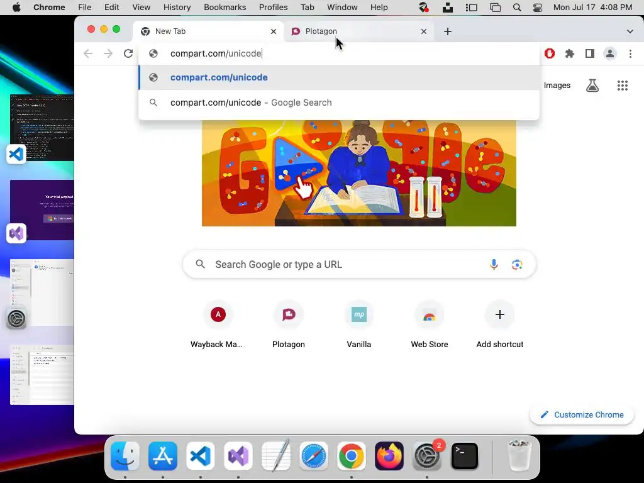Open the Extensions puzzle piece menu
Viewport: 644px width, 483px height.
pyautogui.click(x=570, y=53)
